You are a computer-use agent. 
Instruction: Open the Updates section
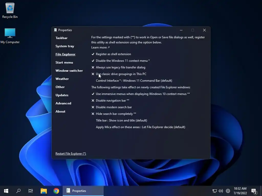[x=62, y=95]
